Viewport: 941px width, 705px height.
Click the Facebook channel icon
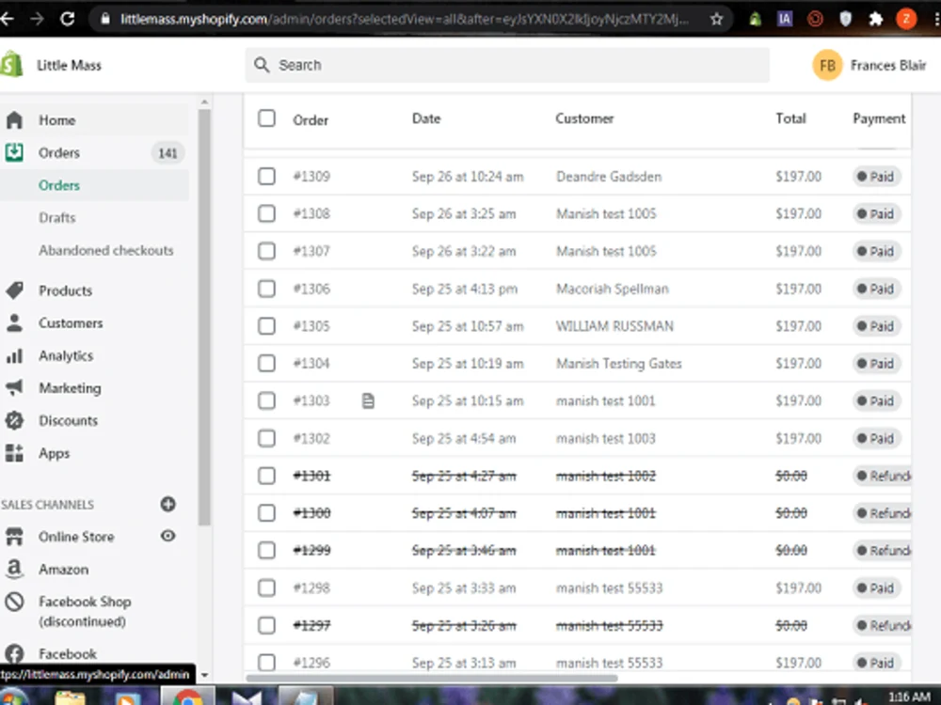[x=14, y=653]
